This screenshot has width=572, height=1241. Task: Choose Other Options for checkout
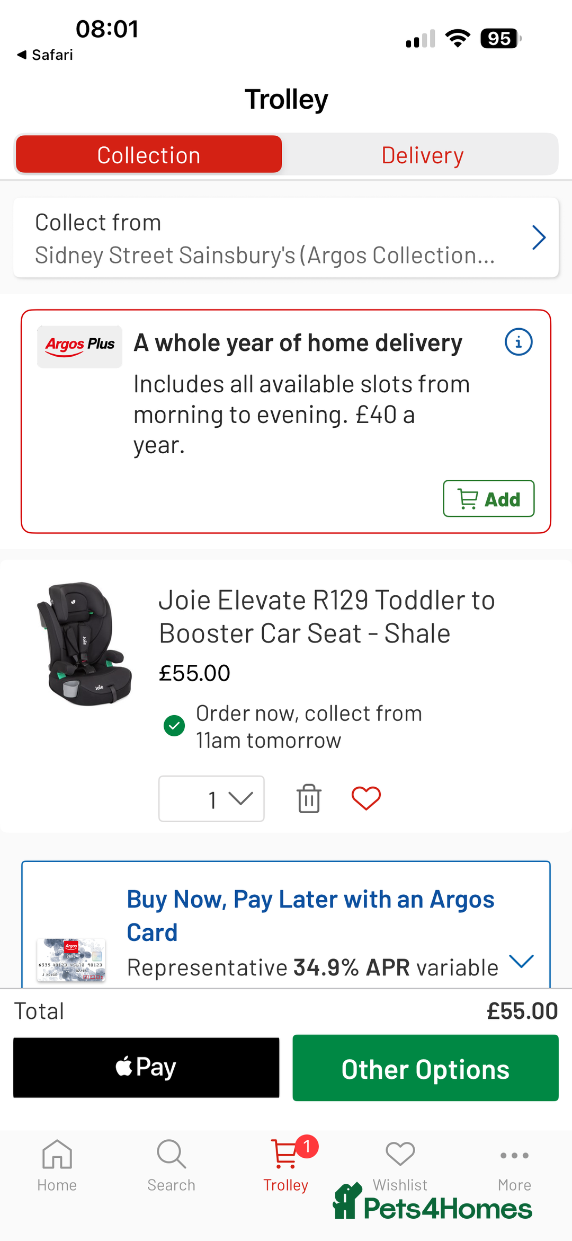click(x=425, y=1068)
